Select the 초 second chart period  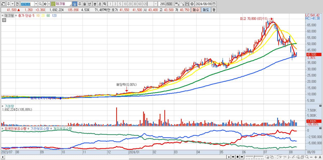click(x=100, y=4)
